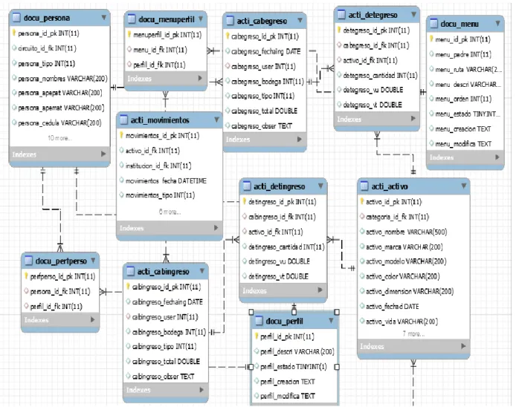Viewport: 516px width, 407px height.
Task: Click the acti_cabegreso table icon
Action: pyautogui.click(x=230, y=21)
